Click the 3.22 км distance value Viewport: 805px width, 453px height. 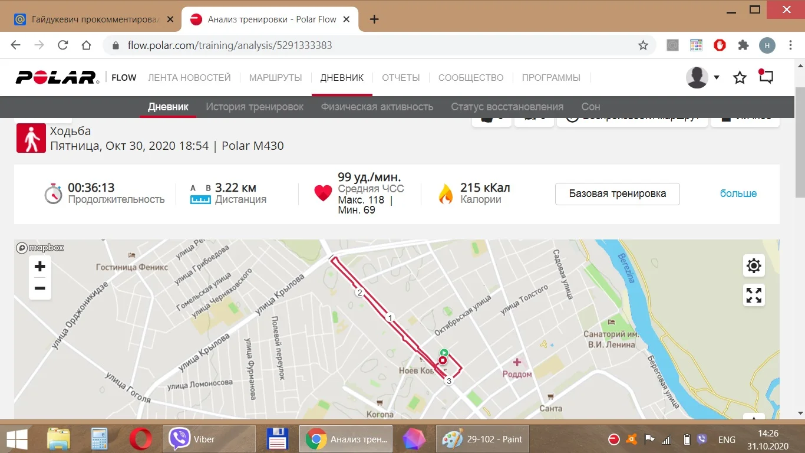coord(236,188)
